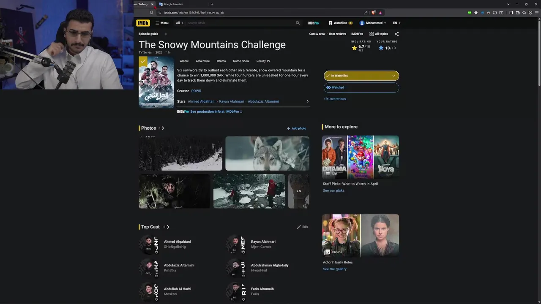Open the Watchlist from the header
Image resolution: width=541 pixels, height=304 pixels.
point(340,23)
